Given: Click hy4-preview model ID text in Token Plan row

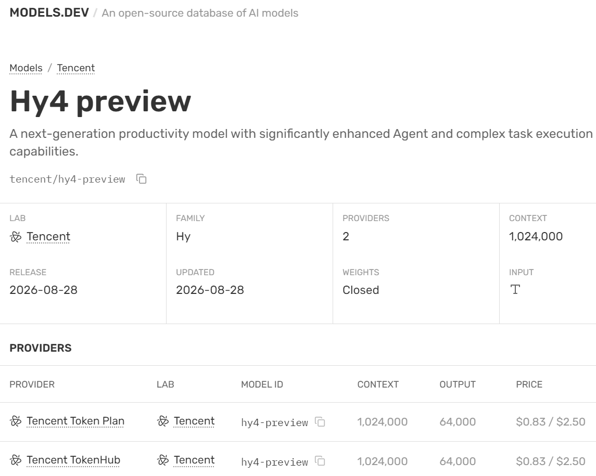Looking at the screenshot, I should coord(274,422).
